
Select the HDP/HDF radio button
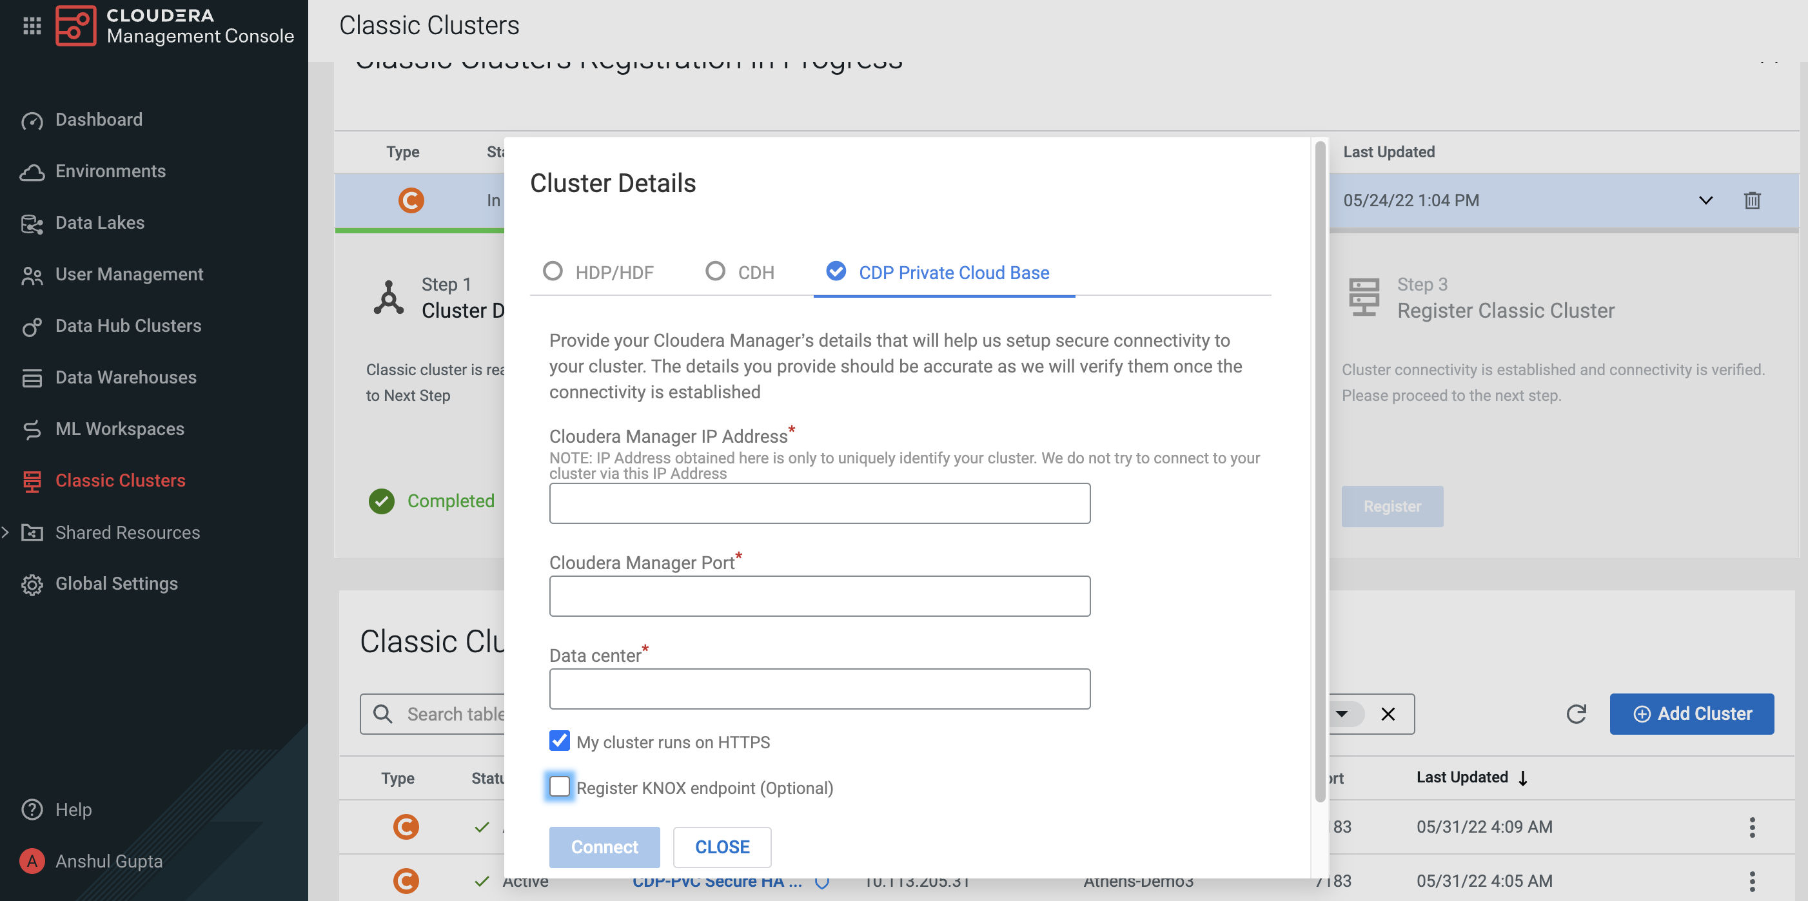tap(553, 271)
